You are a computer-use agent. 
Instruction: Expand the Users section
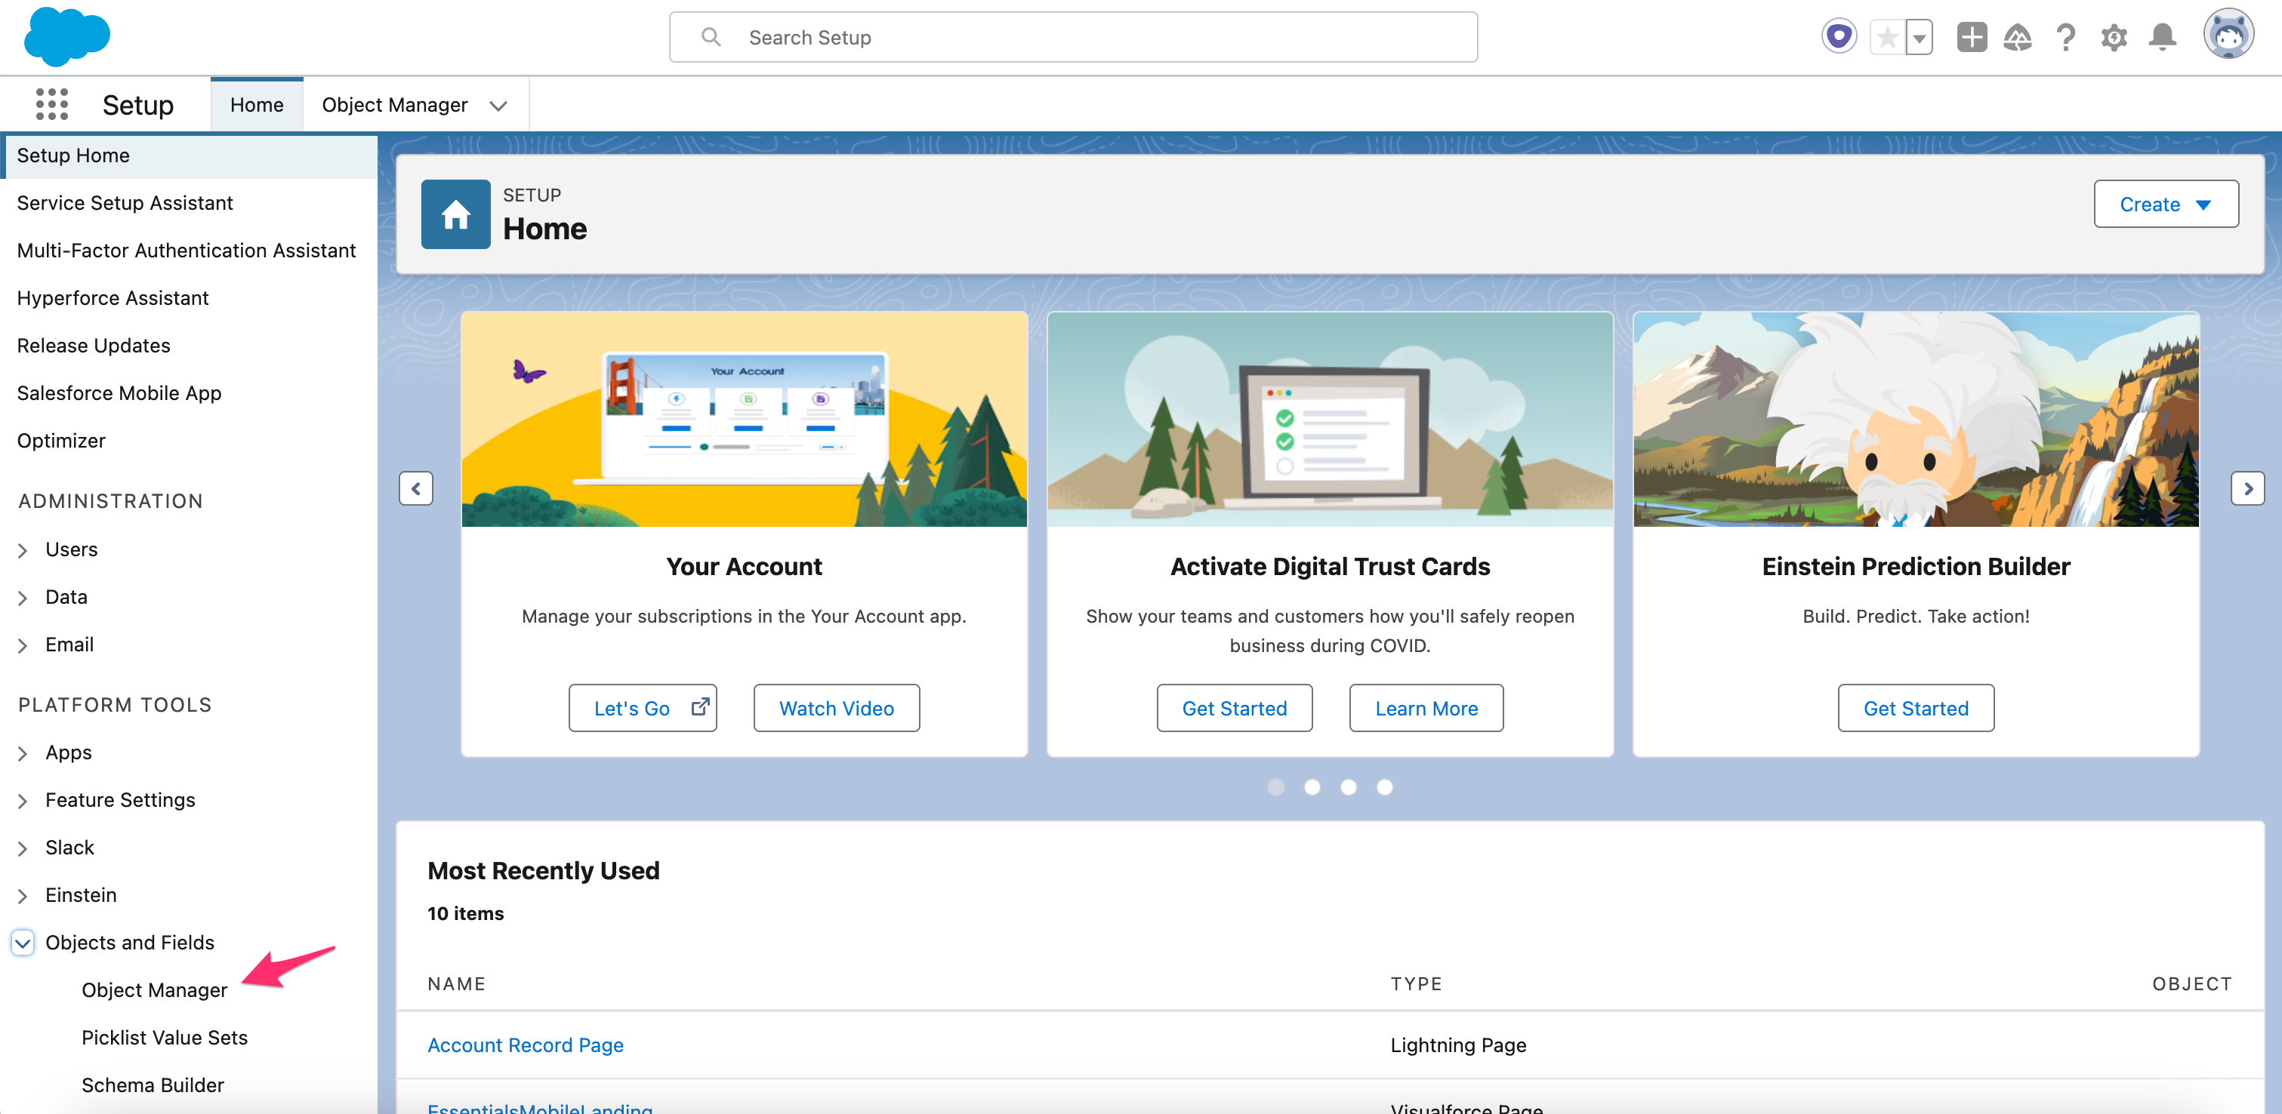pyautogui.click(x=22, y=549)
